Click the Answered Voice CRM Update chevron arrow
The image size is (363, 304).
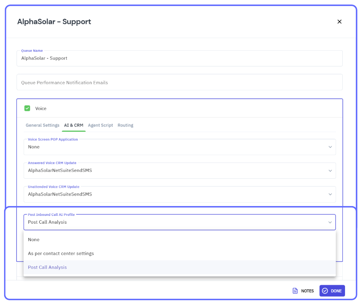(330, 171)
